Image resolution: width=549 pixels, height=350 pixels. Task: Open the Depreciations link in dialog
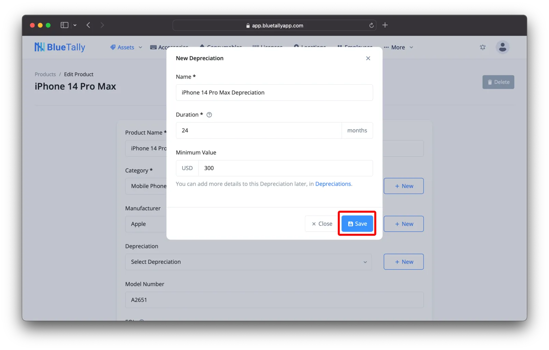click(x=333, y=184)
